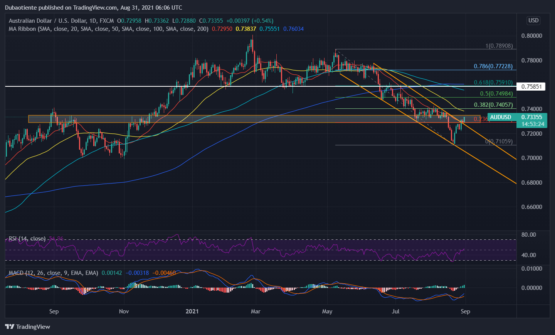Click the 0.66000 price axis tick
Image resolution: width=555 pixels, height=335 pixels.
pyautogui.click(x=531, y=207)
